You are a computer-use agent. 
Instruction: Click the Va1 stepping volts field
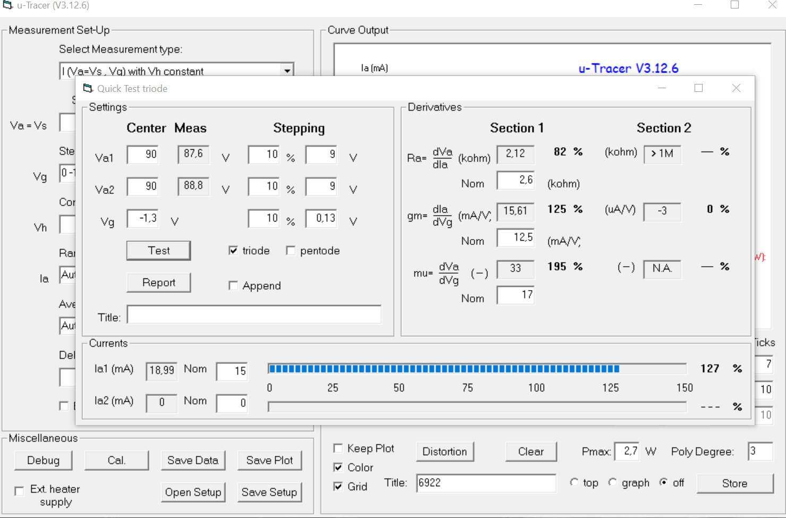click(x=321, y=155)
